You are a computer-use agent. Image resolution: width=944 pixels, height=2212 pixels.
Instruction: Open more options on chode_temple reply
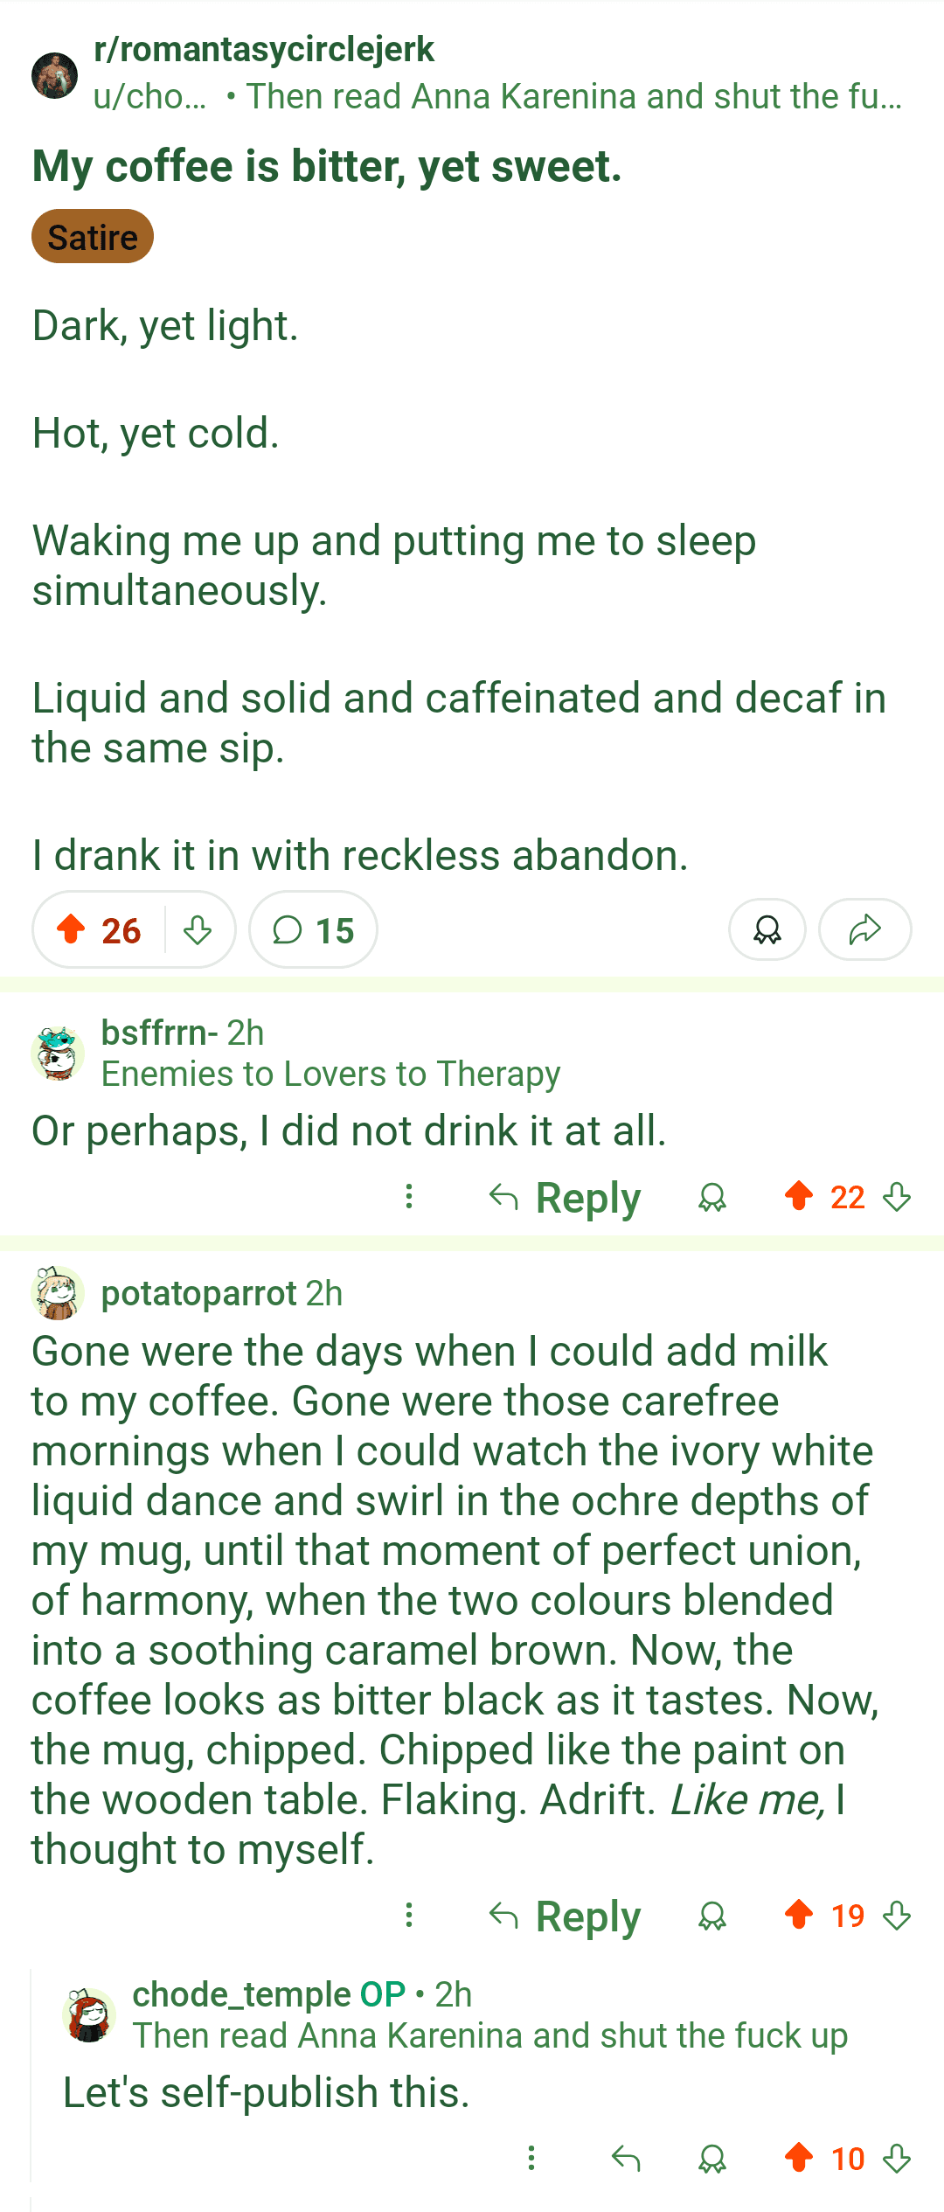531,2158
